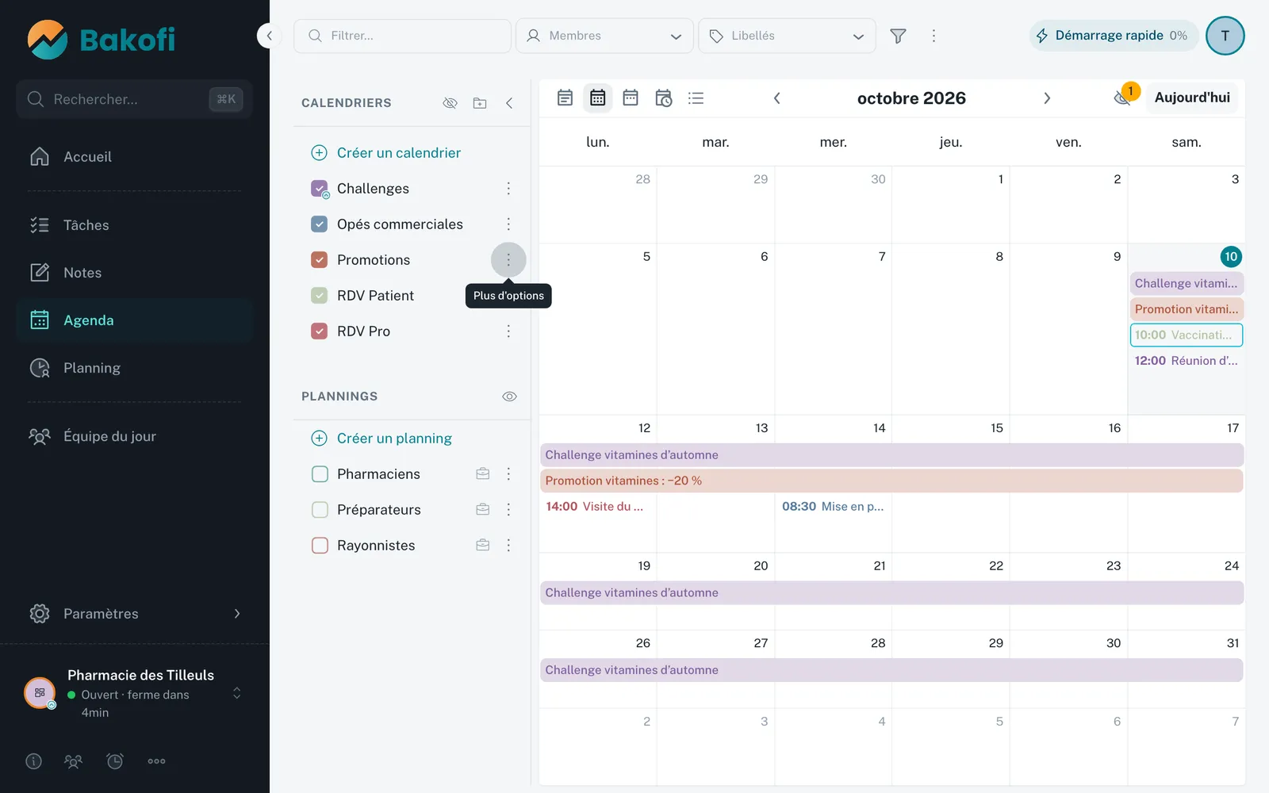Open the info icon in bottom bar
Image resolution: width=1269 pixels, height=793 pixels.
click(x=33, y=761)
